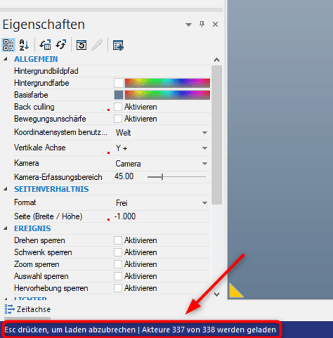Click the eyedropper icon in properties toolbar
Image resolution: width=333 pixels, height=338 pixels.
click(97, 45)
